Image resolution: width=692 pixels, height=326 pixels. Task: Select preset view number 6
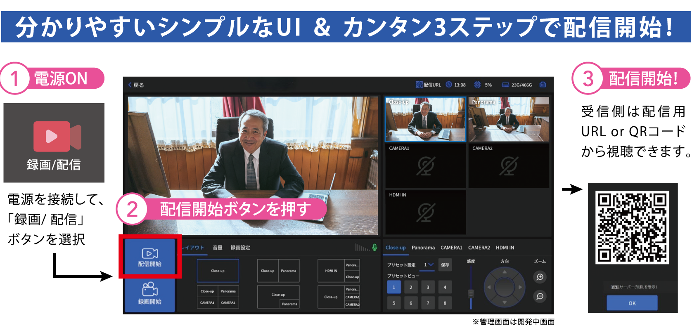click(x=411, y=303)
